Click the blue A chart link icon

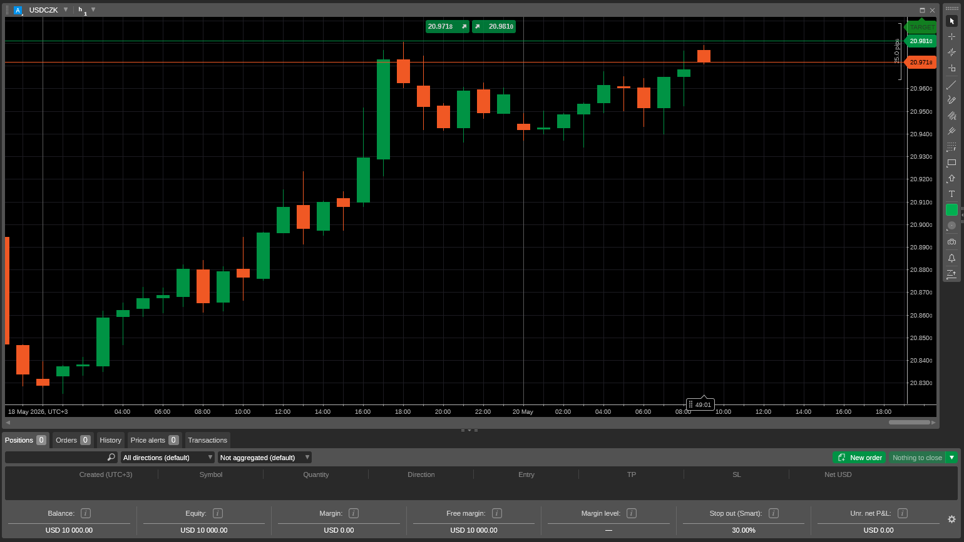point(18,10)
